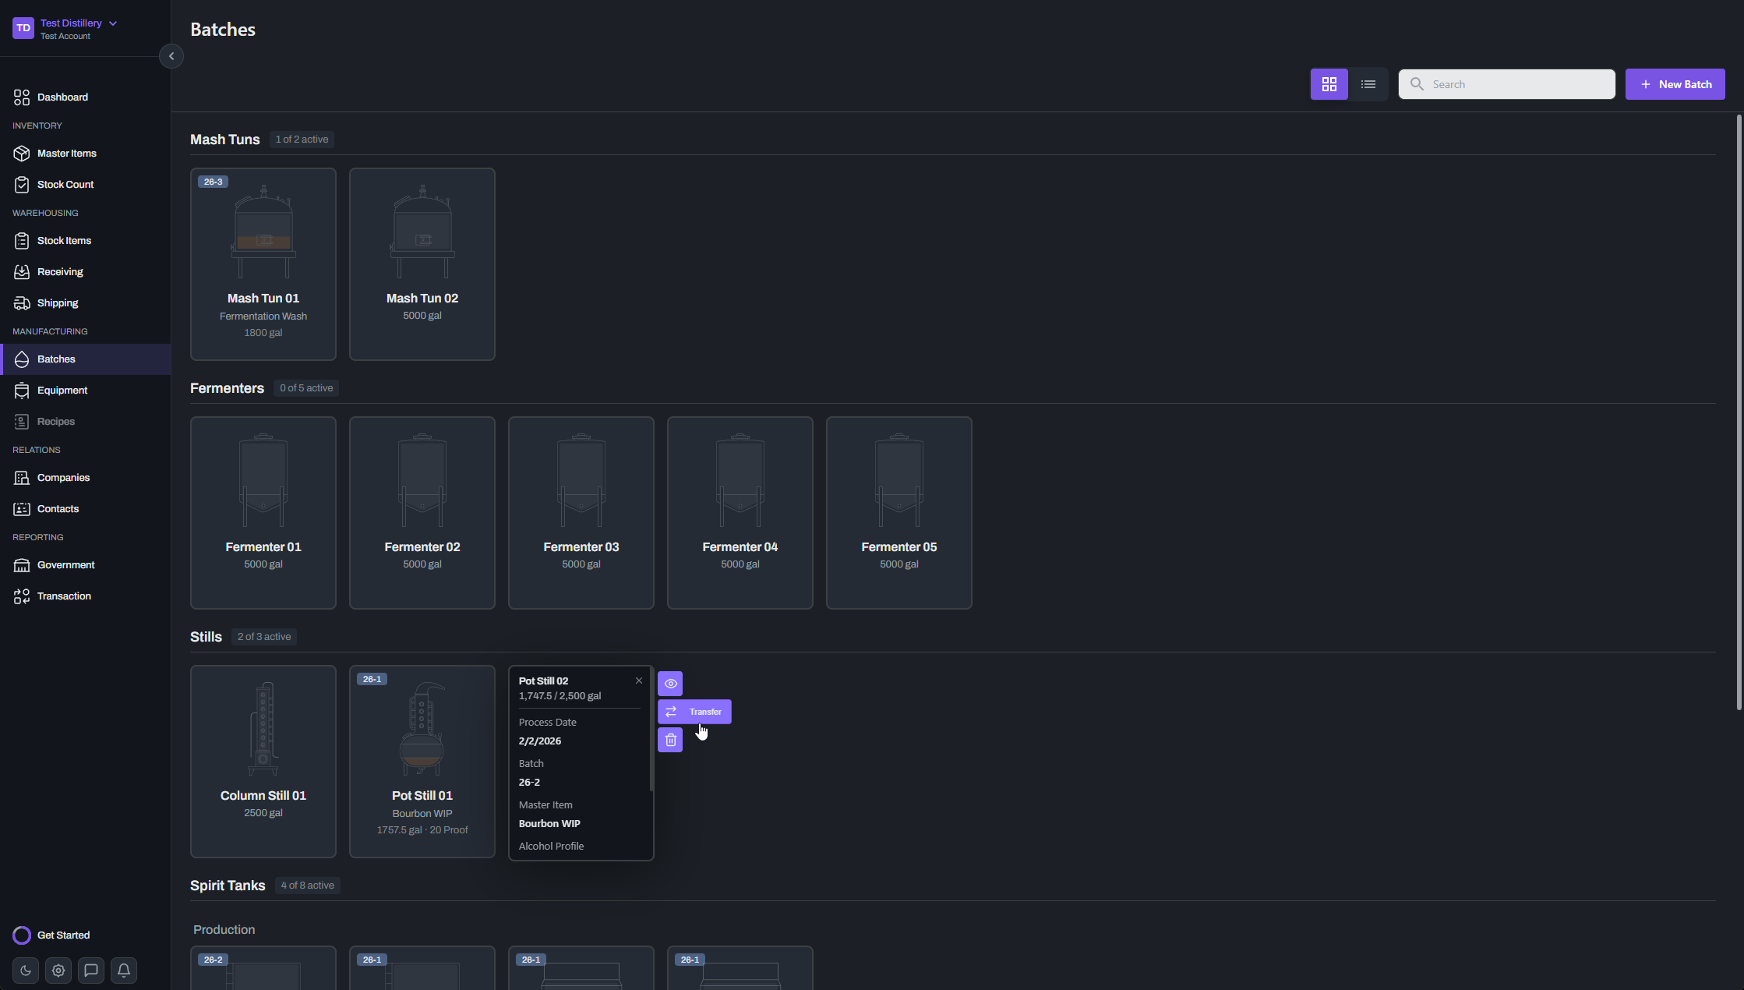Open Equipment in the sidebar

62,390
